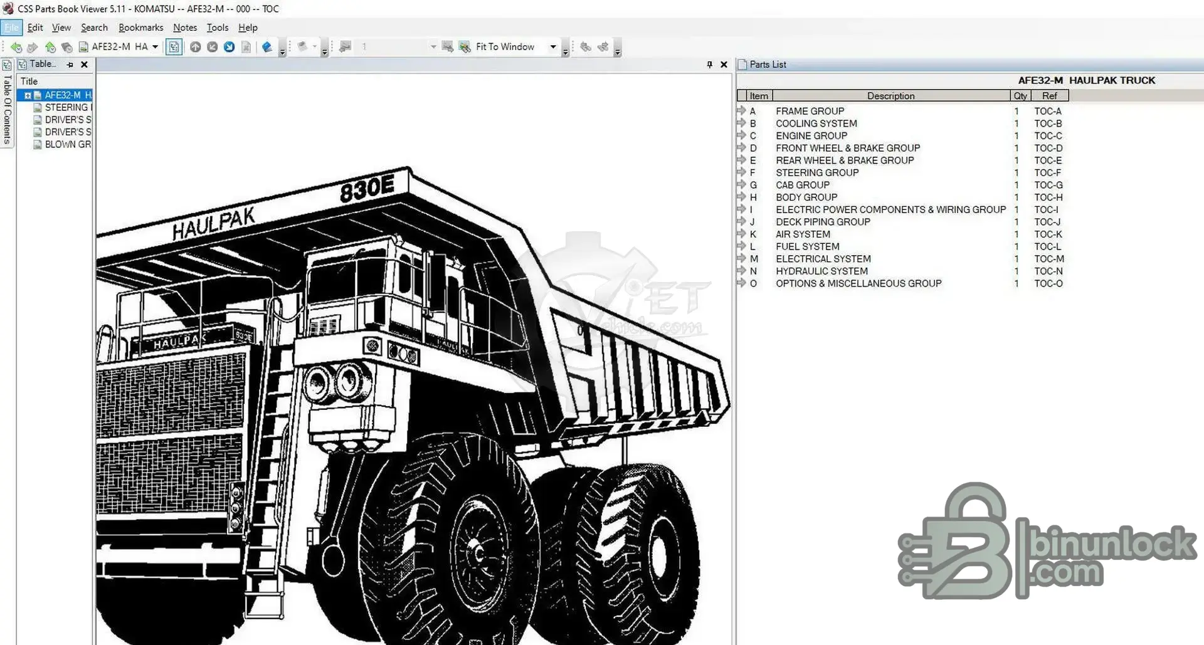
Task: Click the blue book icon in the toolbar
Action: [x=267, y=47]
